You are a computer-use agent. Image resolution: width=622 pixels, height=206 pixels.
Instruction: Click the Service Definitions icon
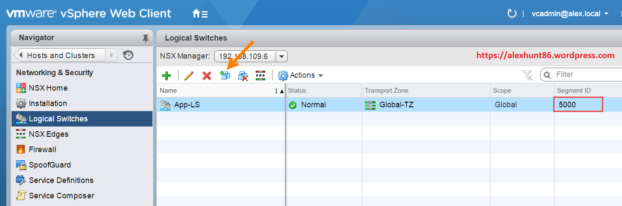pyautogui.click(x=21, y=180)
